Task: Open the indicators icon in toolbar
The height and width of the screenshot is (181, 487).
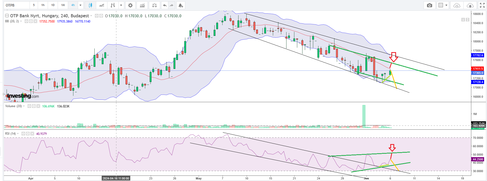Action: [x=142, y=5]
